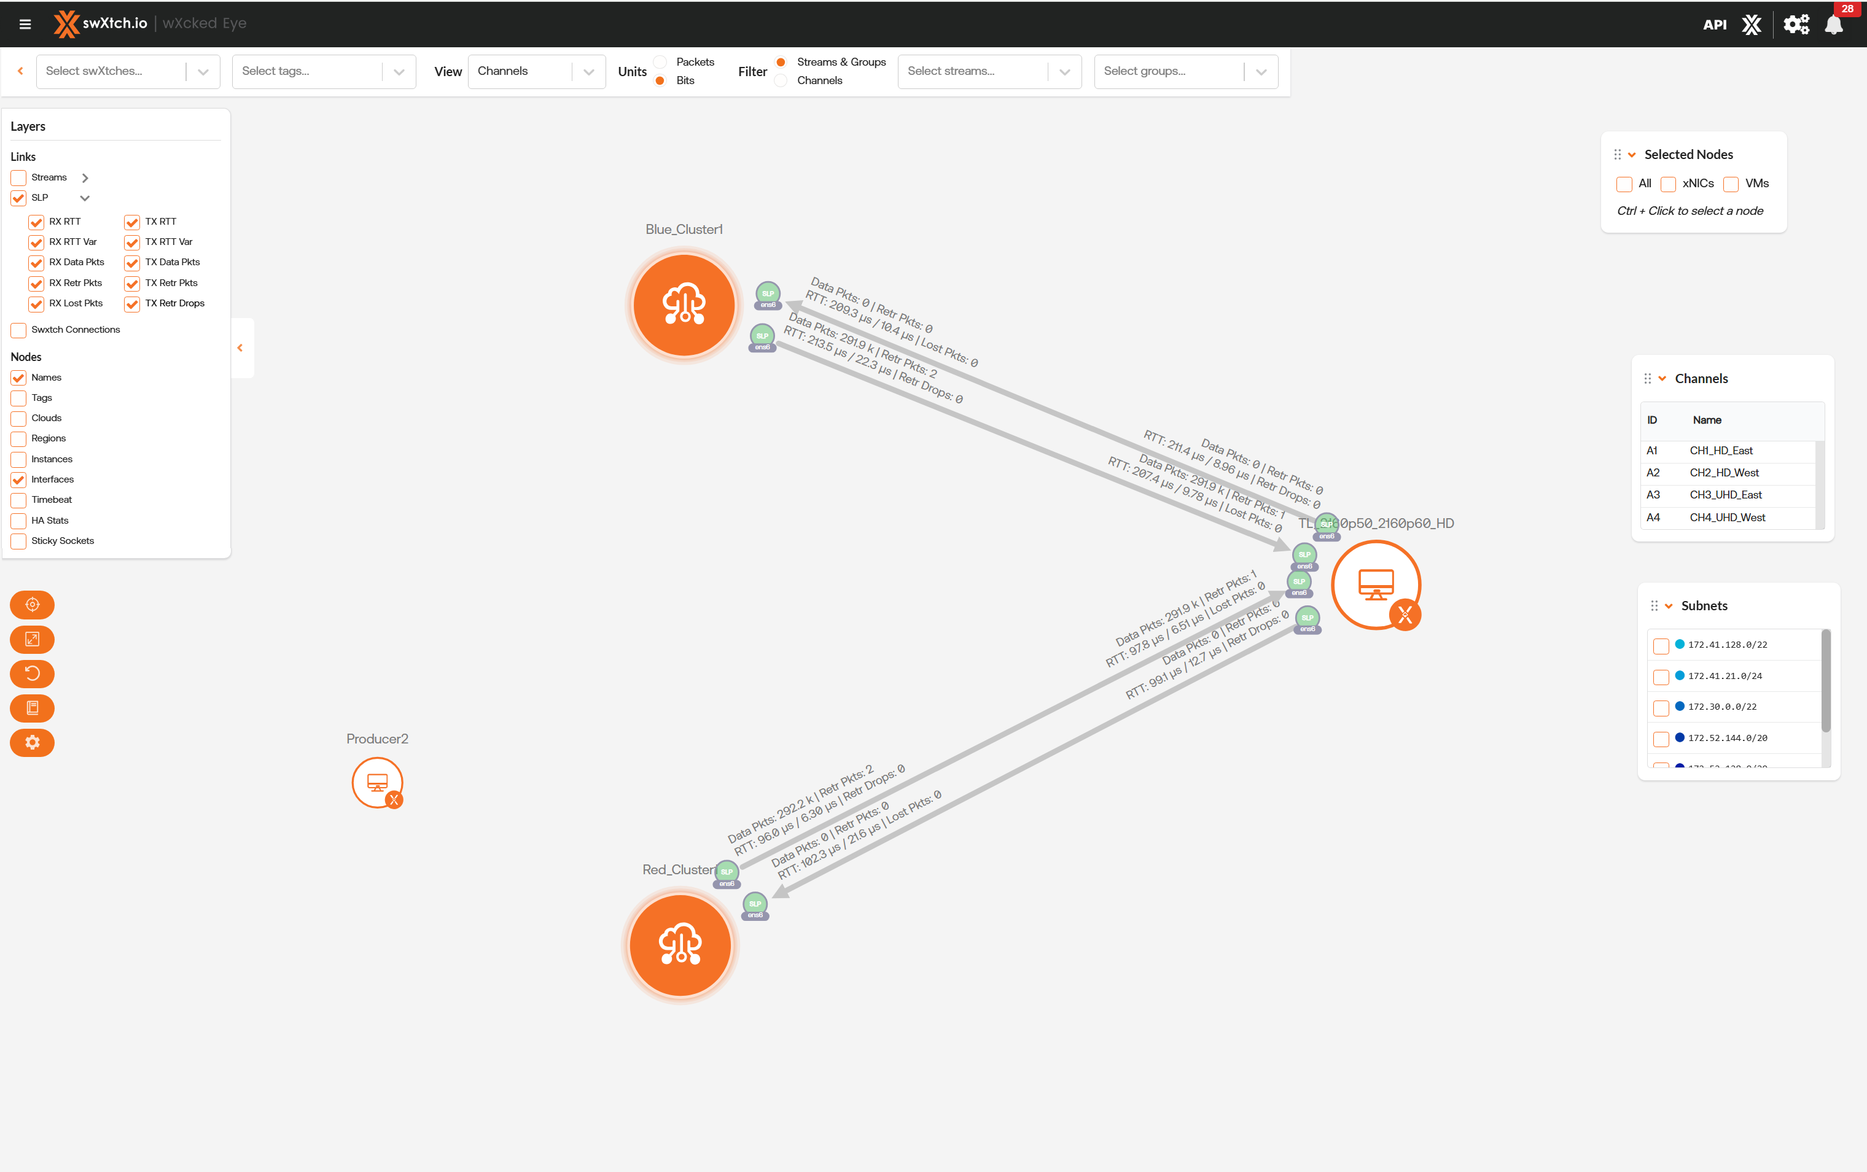Select the Blue_Cluster1 node icon
The image size is (1867, 1172).
[684, 305]
